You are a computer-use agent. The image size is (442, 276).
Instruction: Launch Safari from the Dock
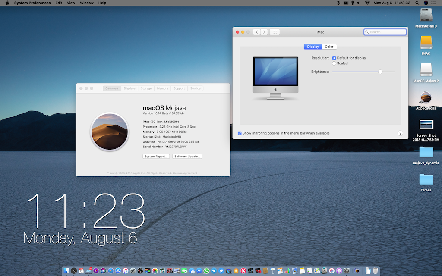click(111, 271)
